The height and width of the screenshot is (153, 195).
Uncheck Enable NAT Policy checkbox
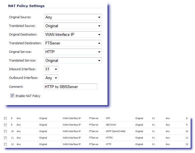tap(12, 95)
